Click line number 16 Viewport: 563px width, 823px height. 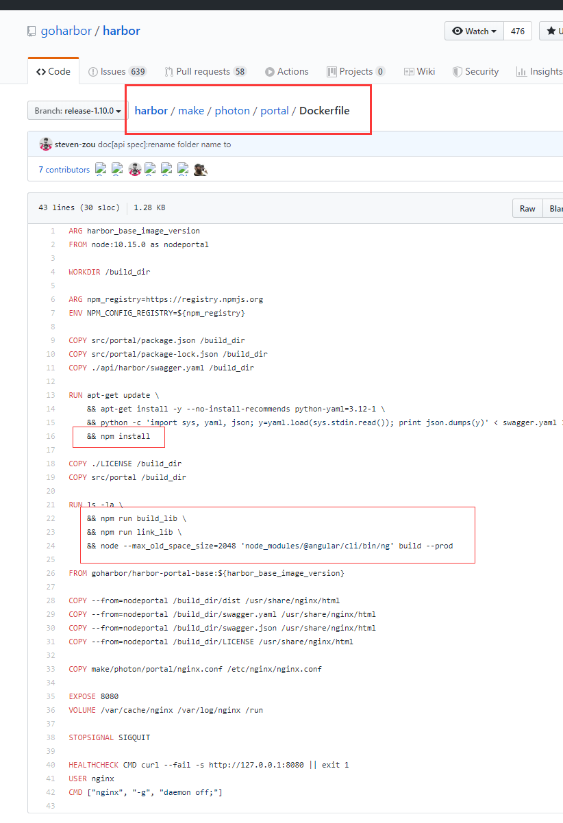(x=51, y=436)
